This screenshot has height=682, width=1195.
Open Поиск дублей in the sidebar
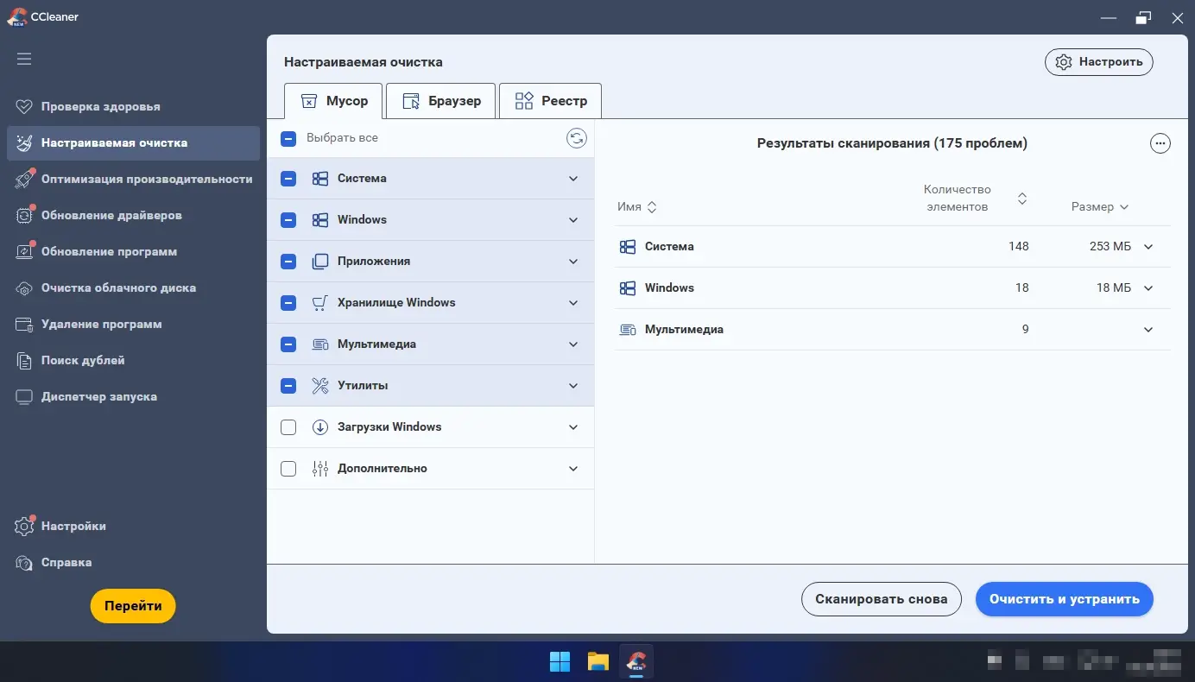[x=133, y=361]
